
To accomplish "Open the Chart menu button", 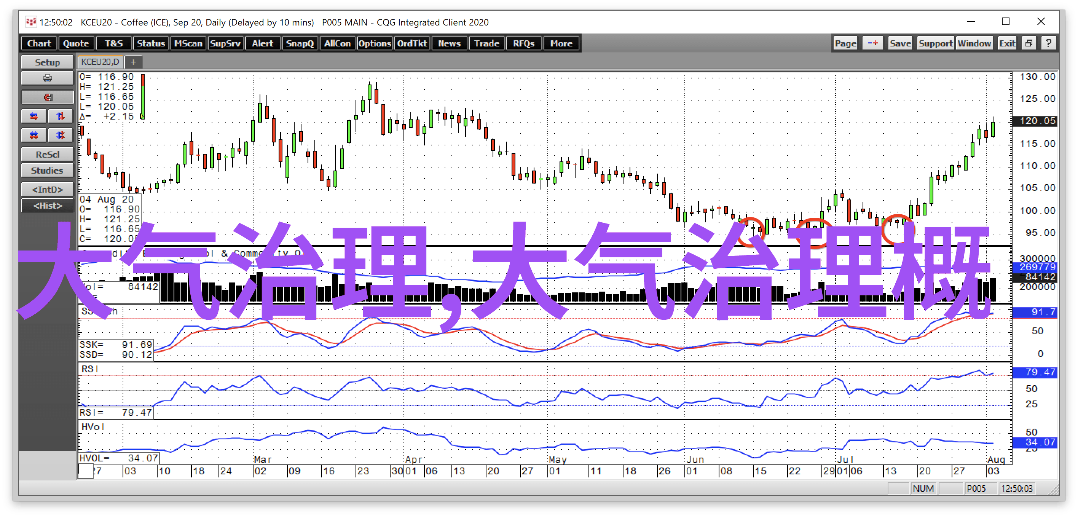I will [x=39, y=43].
